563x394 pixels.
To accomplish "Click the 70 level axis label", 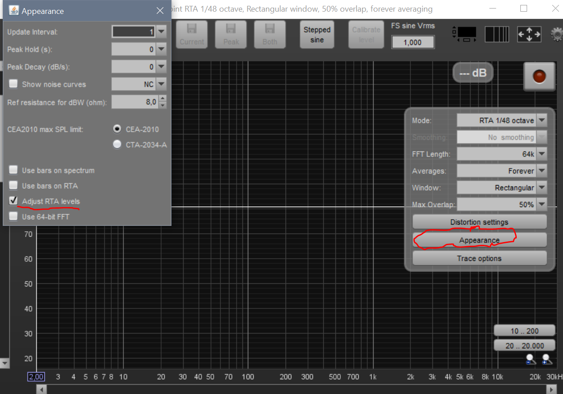I will pos(28,234).
